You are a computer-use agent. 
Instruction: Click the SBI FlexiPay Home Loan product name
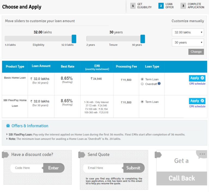15,103
